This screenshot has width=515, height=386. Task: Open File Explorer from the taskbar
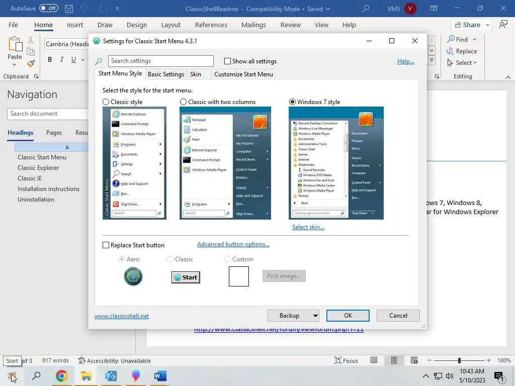click(86, 376)
